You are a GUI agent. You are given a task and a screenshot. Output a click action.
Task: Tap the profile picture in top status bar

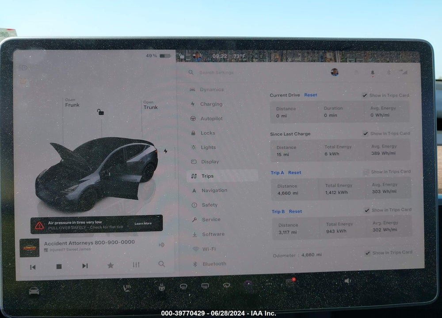point(197,57)
